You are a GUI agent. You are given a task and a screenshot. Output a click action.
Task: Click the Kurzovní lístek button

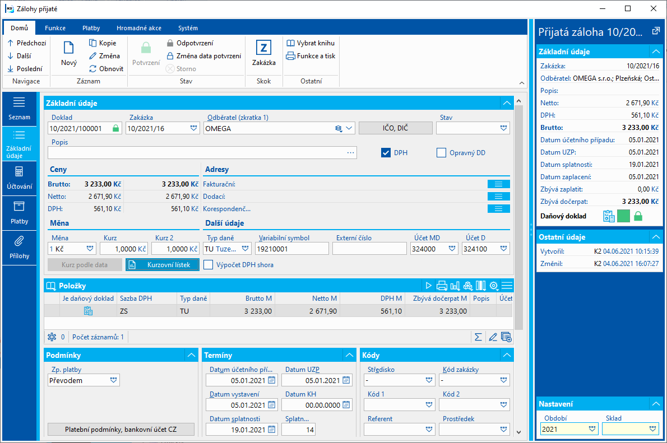coord(163,265)
